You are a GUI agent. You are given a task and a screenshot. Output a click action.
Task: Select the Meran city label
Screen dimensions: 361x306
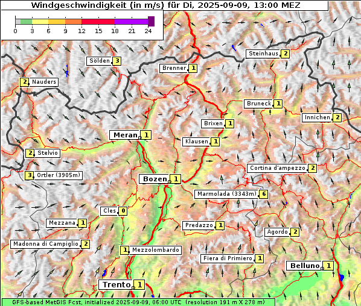tap(125, 135)
